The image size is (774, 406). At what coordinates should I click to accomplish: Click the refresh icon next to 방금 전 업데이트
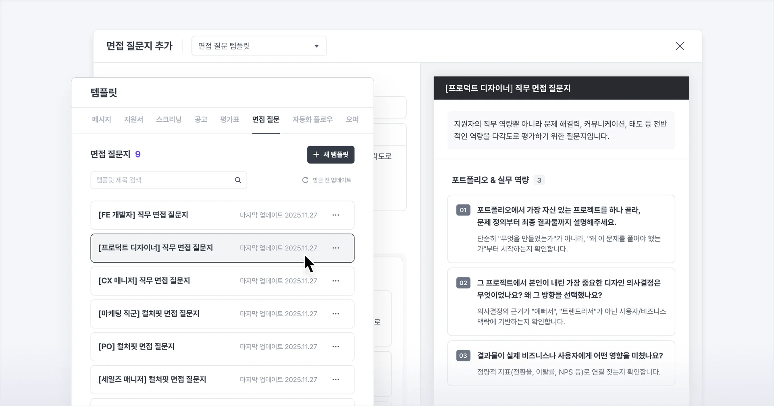coord(305,180)
